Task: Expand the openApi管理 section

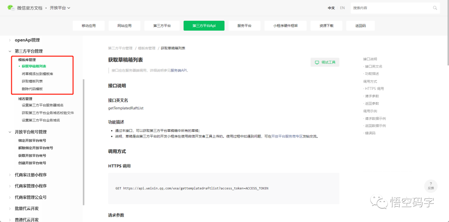Action: click(x=10, y=40)
